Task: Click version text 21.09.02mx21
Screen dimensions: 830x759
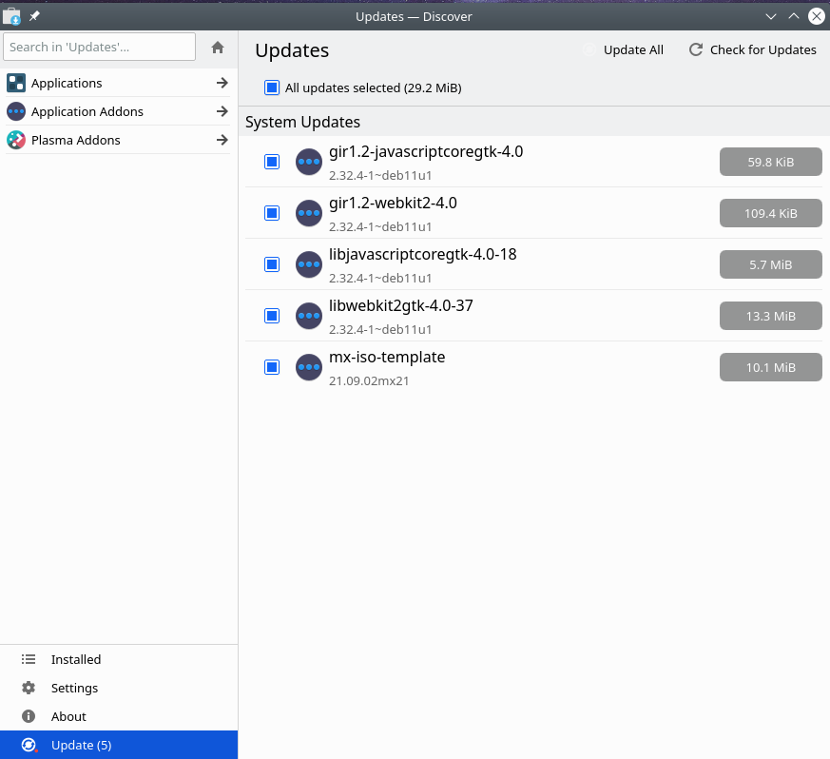Action: [369, 380]
